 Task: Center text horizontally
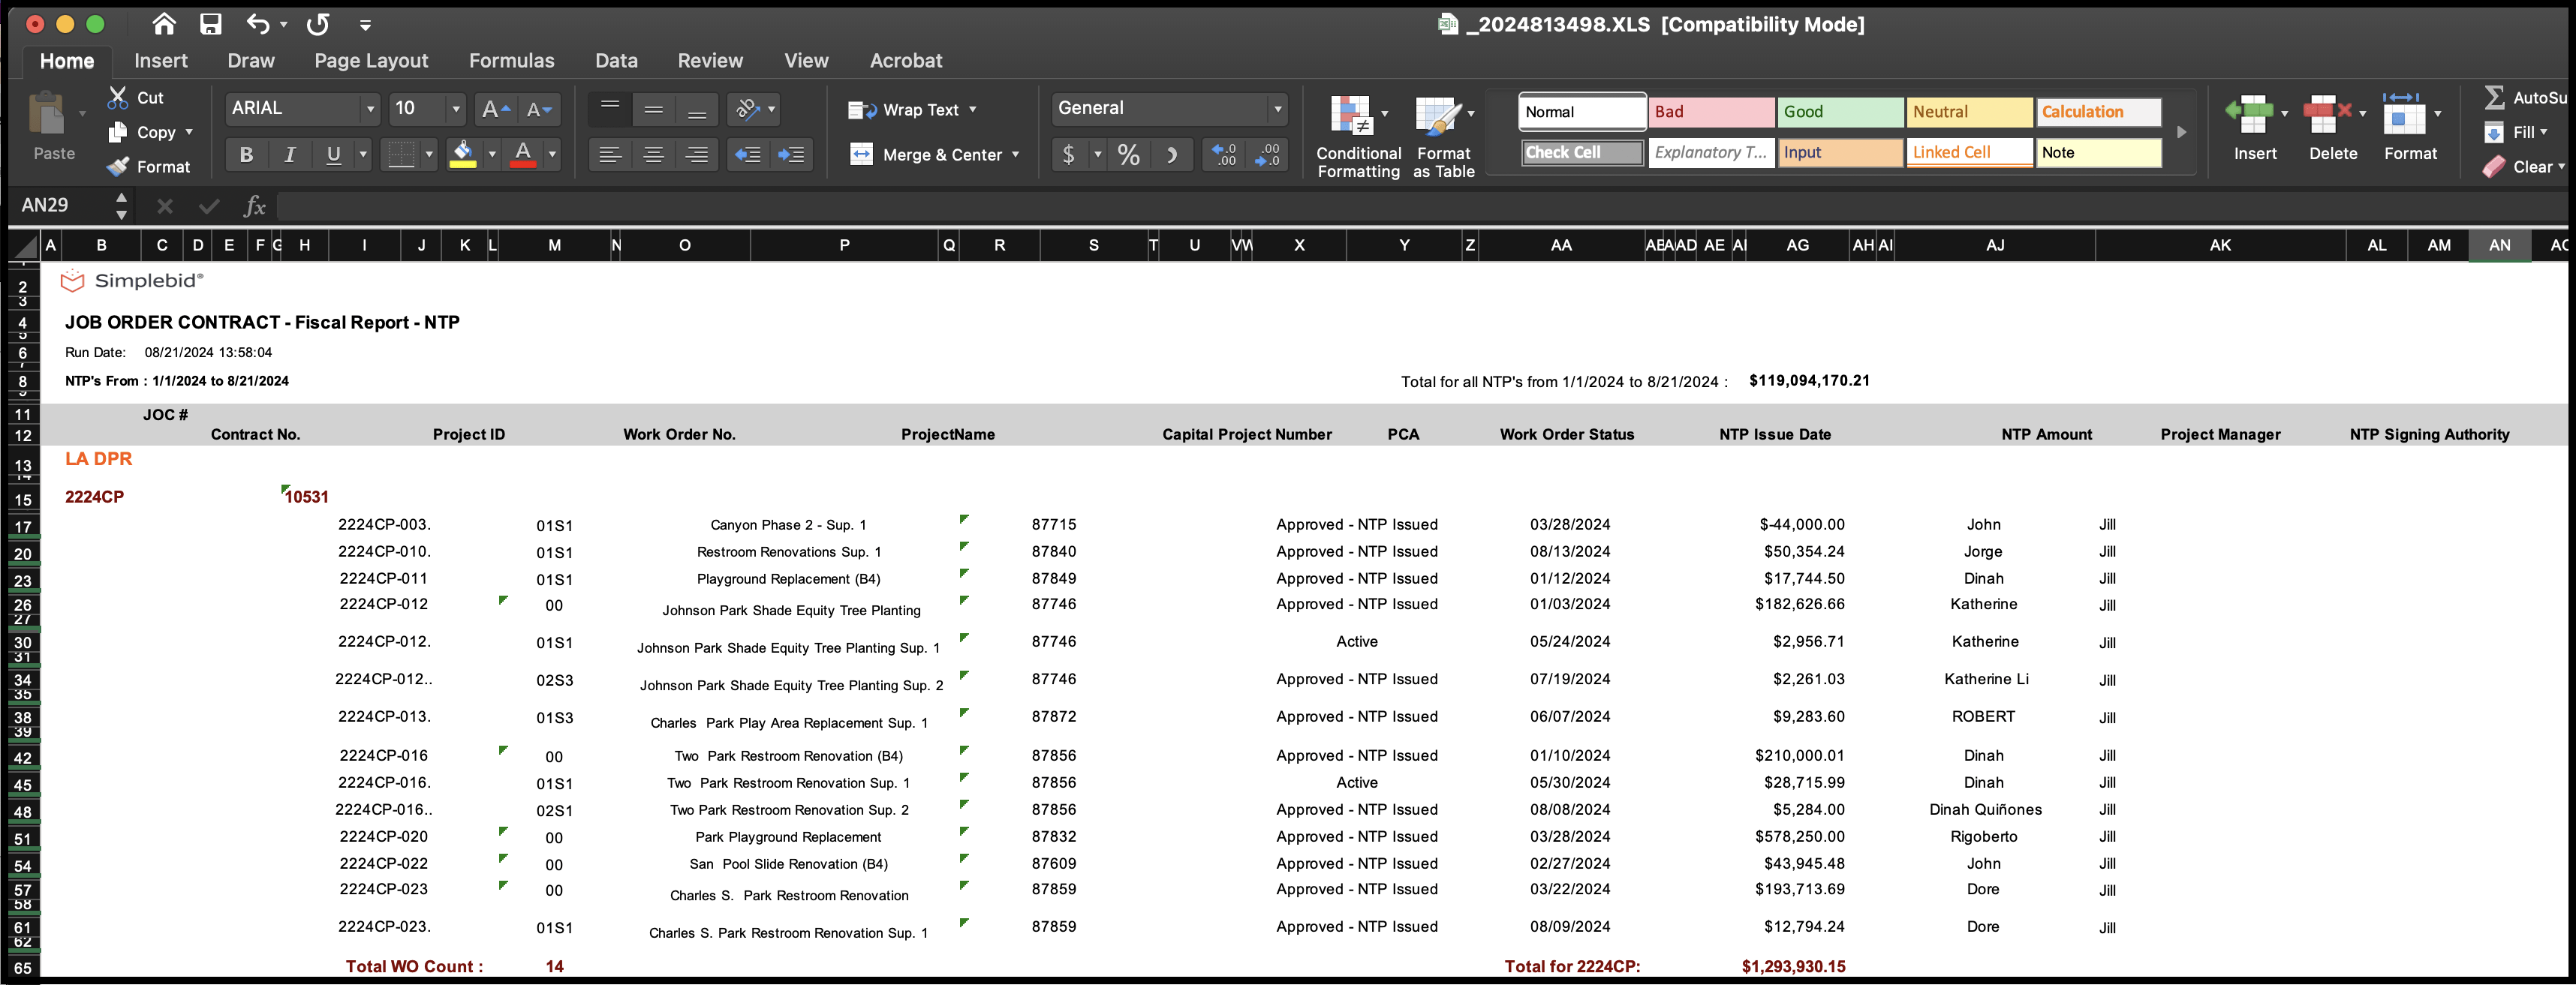(x=653, y=155)
